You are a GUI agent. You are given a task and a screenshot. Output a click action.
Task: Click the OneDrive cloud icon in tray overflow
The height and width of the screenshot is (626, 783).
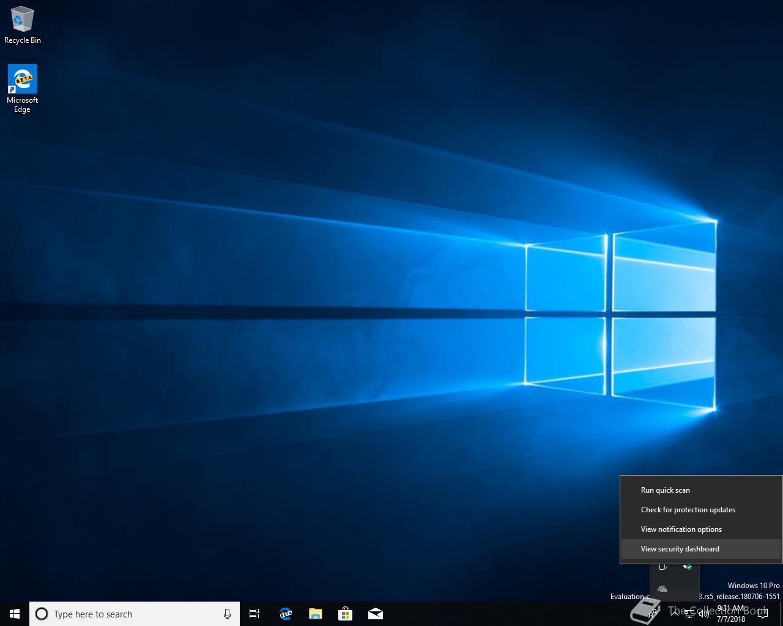click(x=662, y=589)
